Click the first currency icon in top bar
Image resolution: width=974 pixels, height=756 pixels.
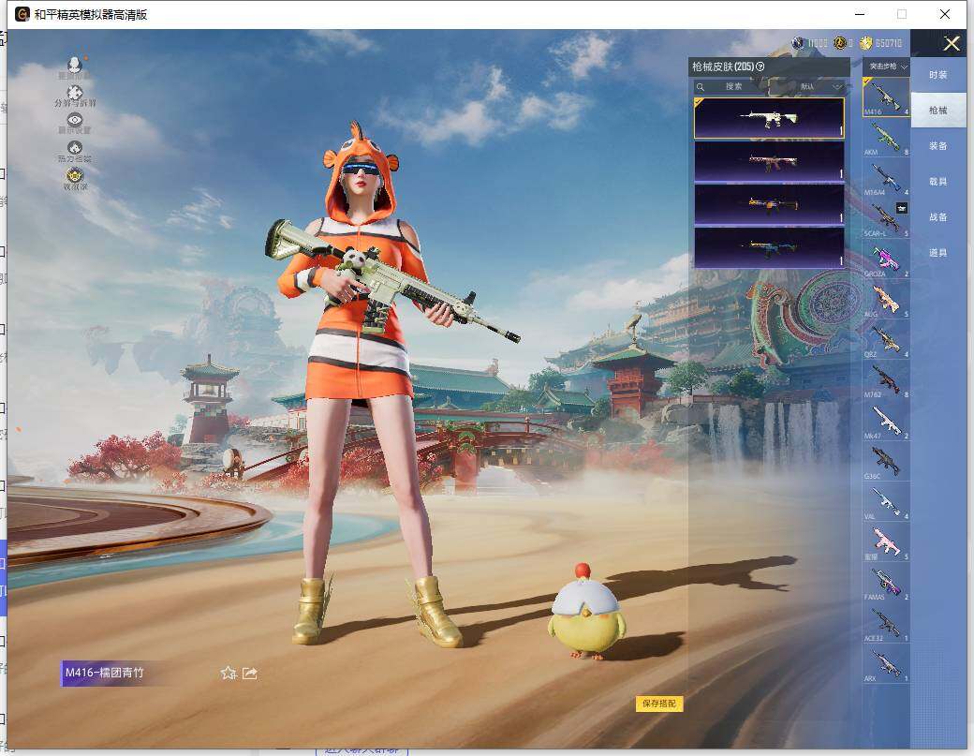click(x=798, y=43)
